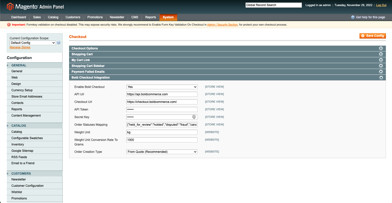Click the Save Config button
This screenshot has width=392, height=203.
[373, 36]
